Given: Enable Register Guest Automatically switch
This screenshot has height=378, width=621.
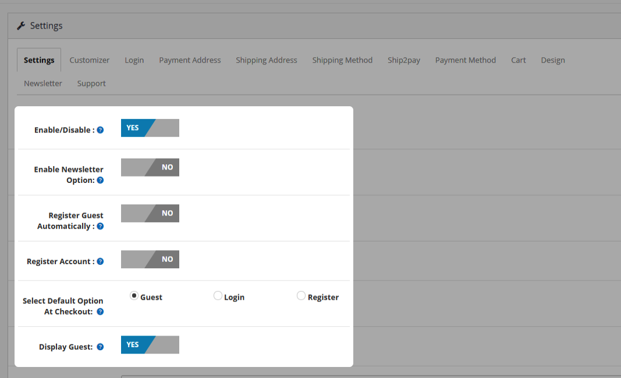Looking at the screenshot, I should pyautogui.click(x=150, y=213).
